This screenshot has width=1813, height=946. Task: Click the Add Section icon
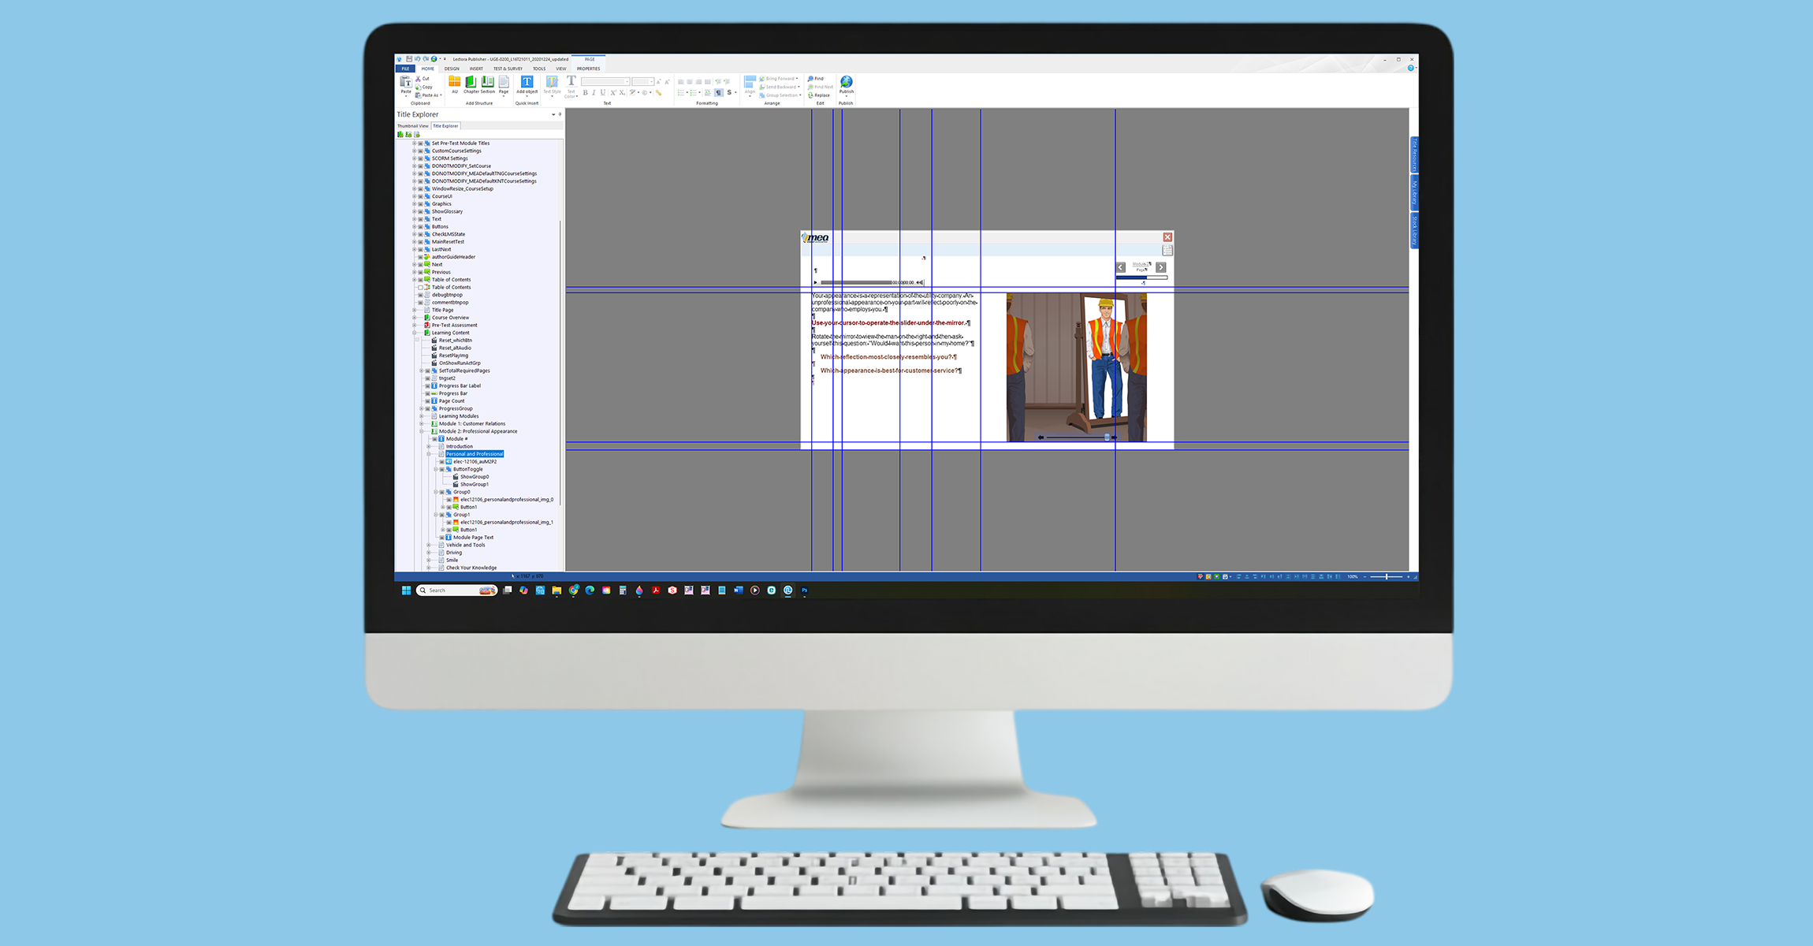tap(488, 82)
